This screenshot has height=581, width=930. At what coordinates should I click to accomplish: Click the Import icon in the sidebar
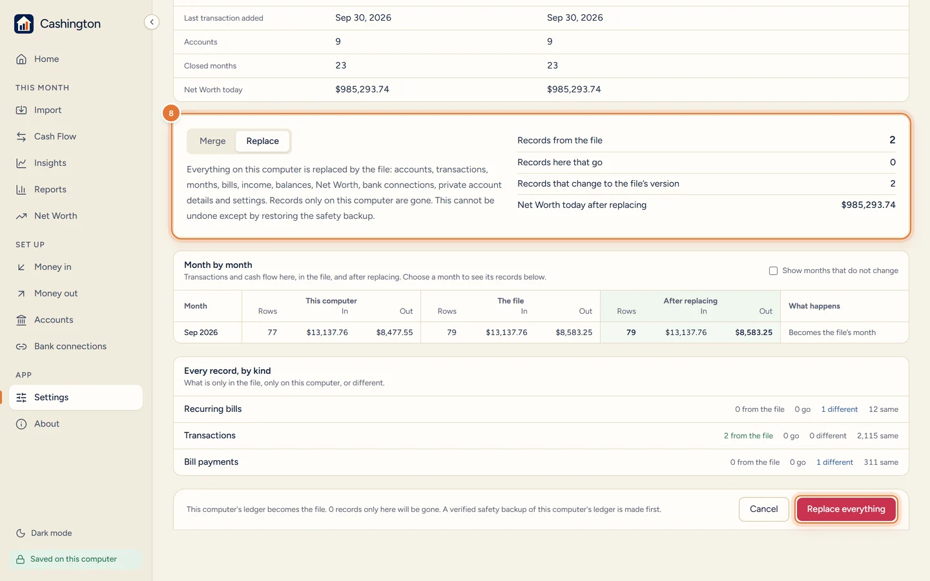click(21, 110)
